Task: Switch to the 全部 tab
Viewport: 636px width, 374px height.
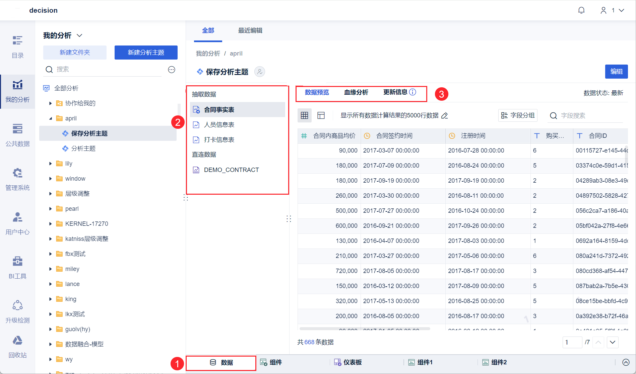Action: click(208, 31)
